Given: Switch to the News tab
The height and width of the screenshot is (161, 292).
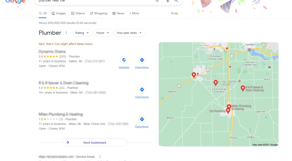Looking at the screenshot, I should [x=118, y=13].
